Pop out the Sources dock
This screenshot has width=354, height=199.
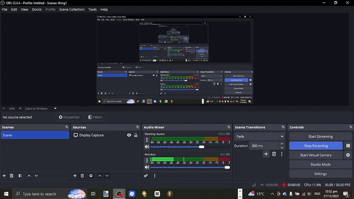[137, 127]
